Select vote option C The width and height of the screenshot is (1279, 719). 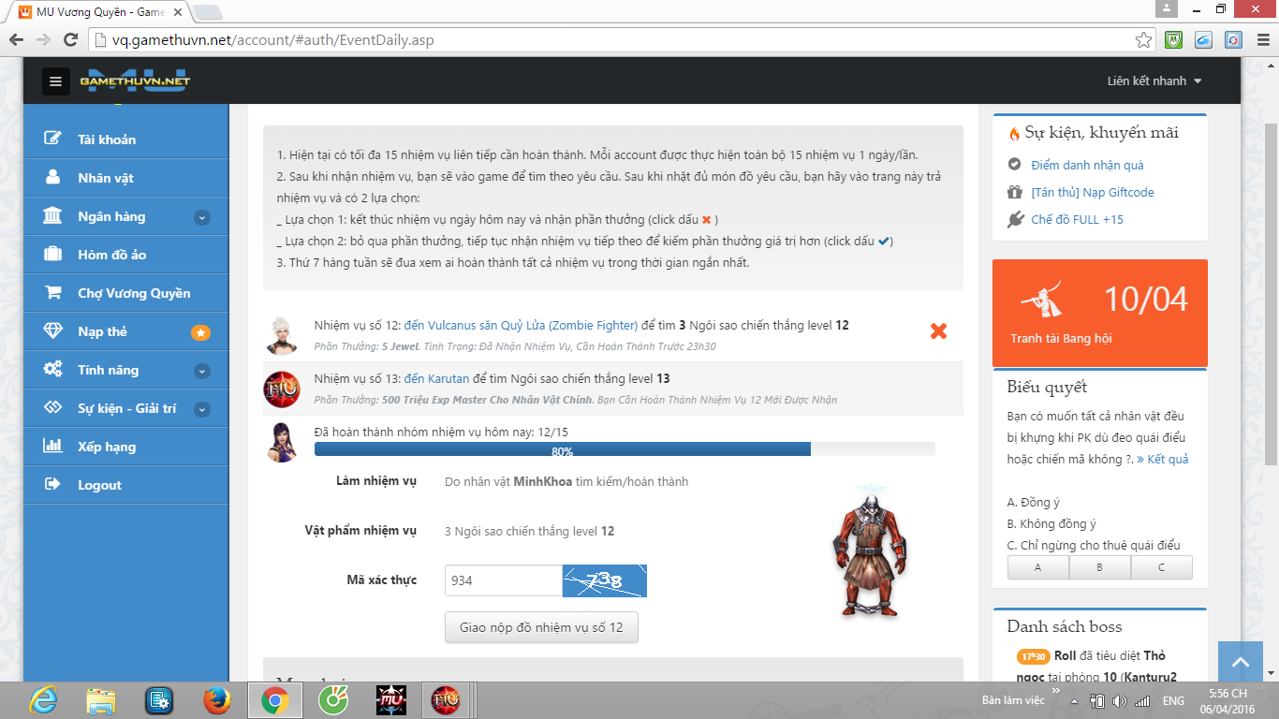pos(1161,567)
